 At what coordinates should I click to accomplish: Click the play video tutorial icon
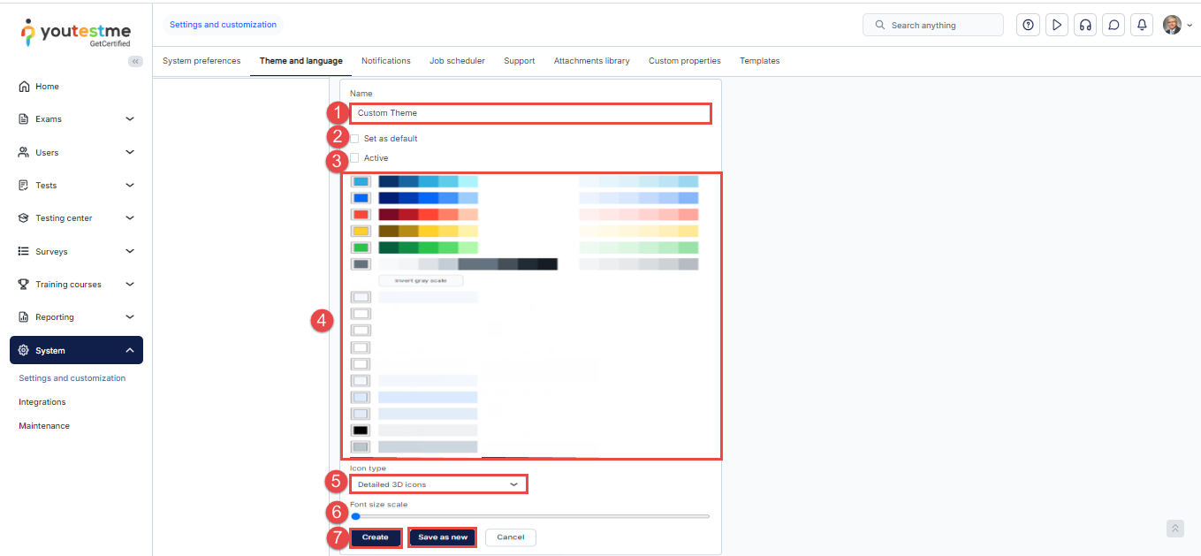pos(1056,25)
